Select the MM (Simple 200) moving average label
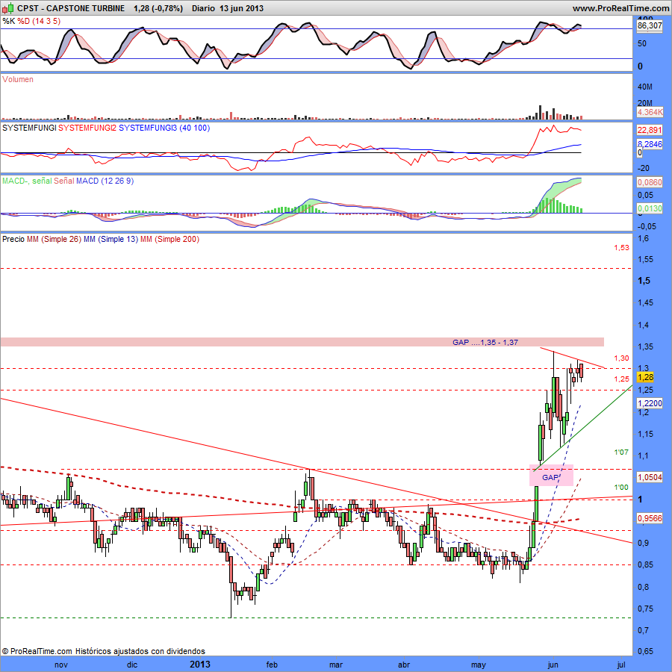This screenshot has height=672, width=672. pyautogui.click(x=169, y=239)
